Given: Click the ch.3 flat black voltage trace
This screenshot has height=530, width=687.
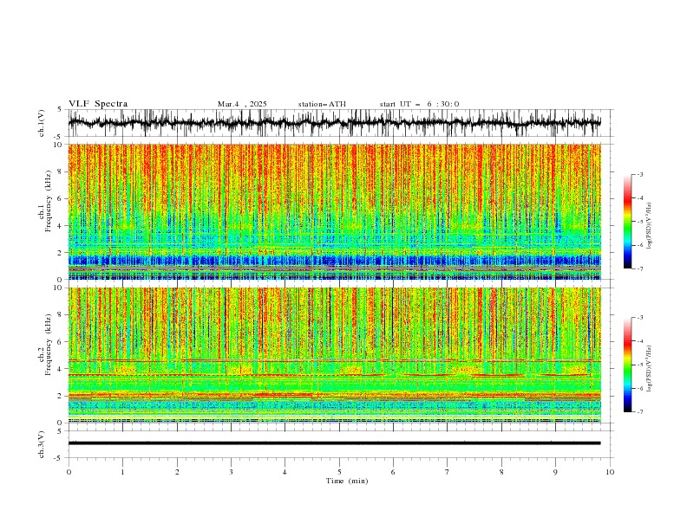Looking at the screenshot, I should click(x=334, y=443).
